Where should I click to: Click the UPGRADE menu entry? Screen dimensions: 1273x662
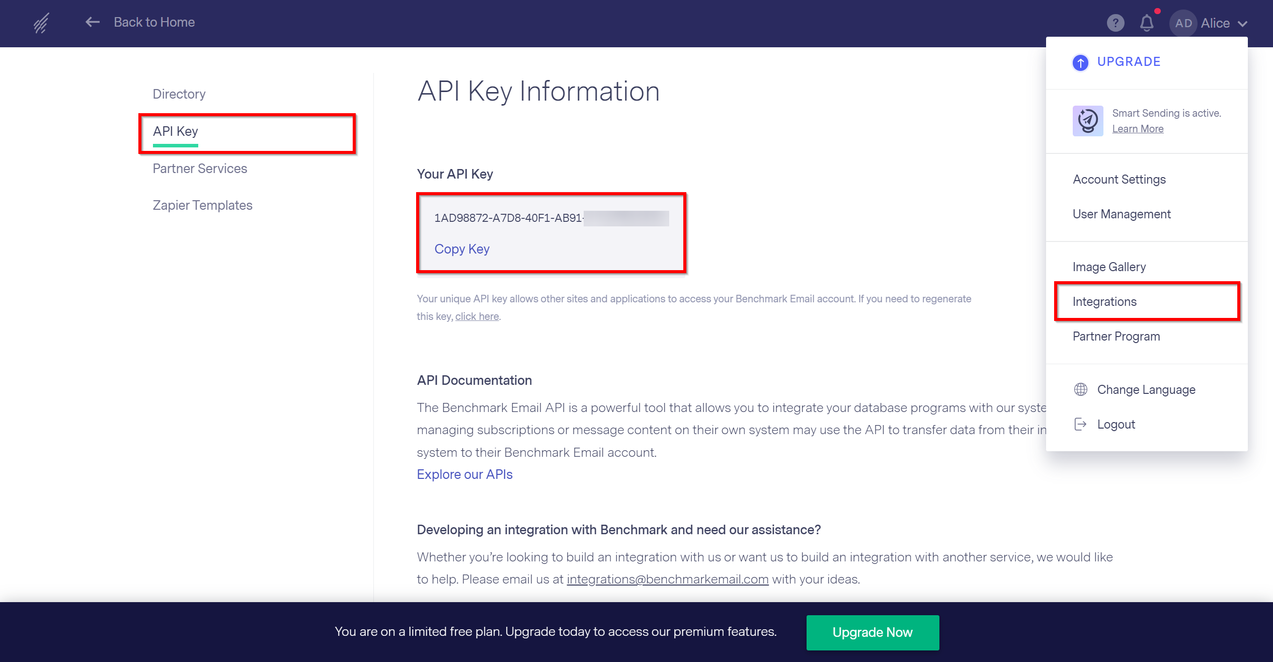click(1129, 62)
